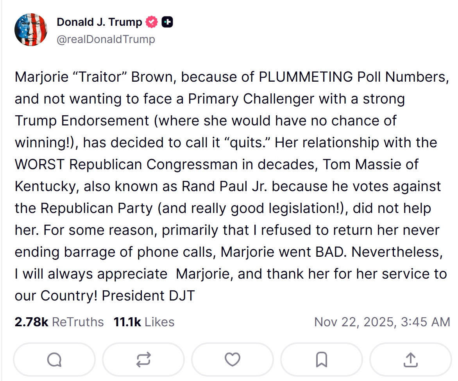458x381 pixels.
Task: Click the word PLUMMETING in the post
Action: [306, 77]
